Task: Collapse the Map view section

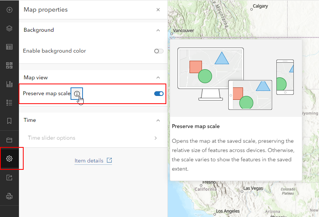Action: 158,78
